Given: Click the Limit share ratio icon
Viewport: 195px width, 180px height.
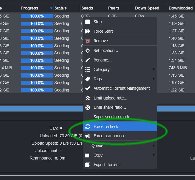Looking at the screenshot, I should pyautogui.click(x=88, y=107).
